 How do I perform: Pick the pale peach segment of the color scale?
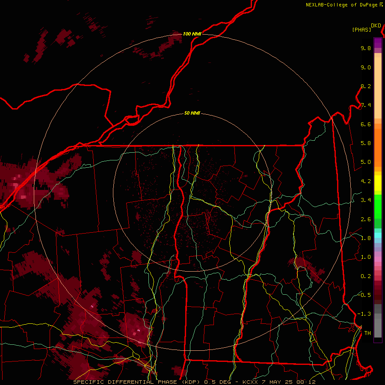[x=378, y=88]
